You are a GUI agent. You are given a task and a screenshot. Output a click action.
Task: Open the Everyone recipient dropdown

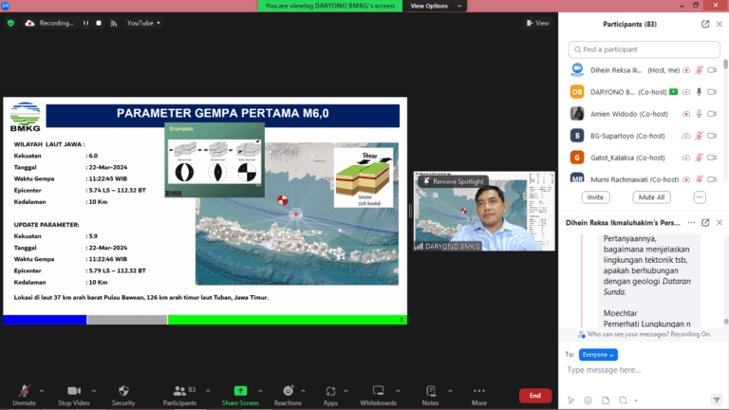click(598, 354)
